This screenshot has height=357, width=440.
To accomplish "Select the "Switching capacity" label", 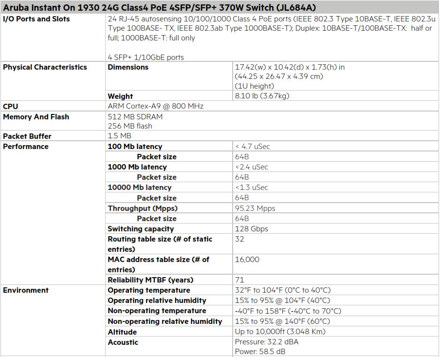I will 141,229.
